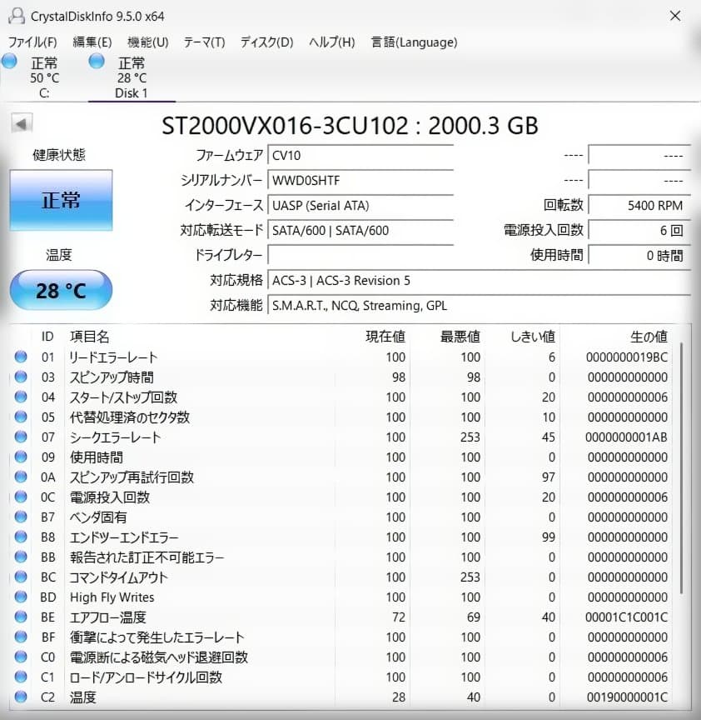Click status orb for シークエラーレート row
The width and height of the screenshot is (701, 720).
point(21,437)
